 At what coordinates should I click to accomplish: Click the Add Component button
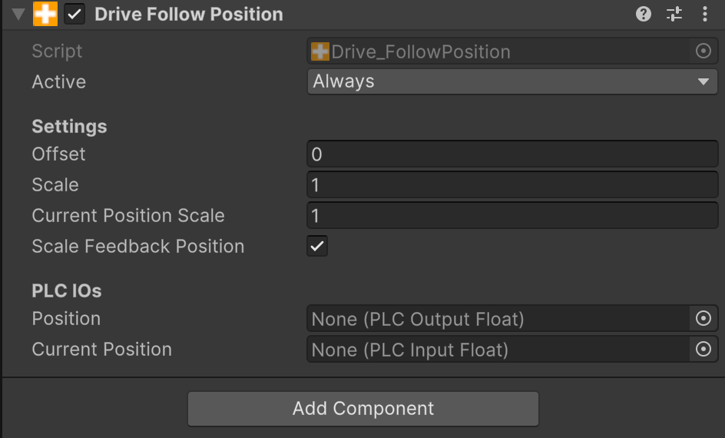[363, 409]
